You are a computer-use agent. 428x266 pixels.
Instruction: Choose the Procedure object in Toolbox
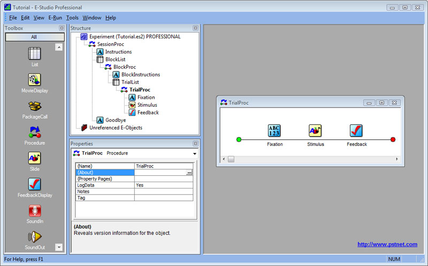tap(35, 132)
